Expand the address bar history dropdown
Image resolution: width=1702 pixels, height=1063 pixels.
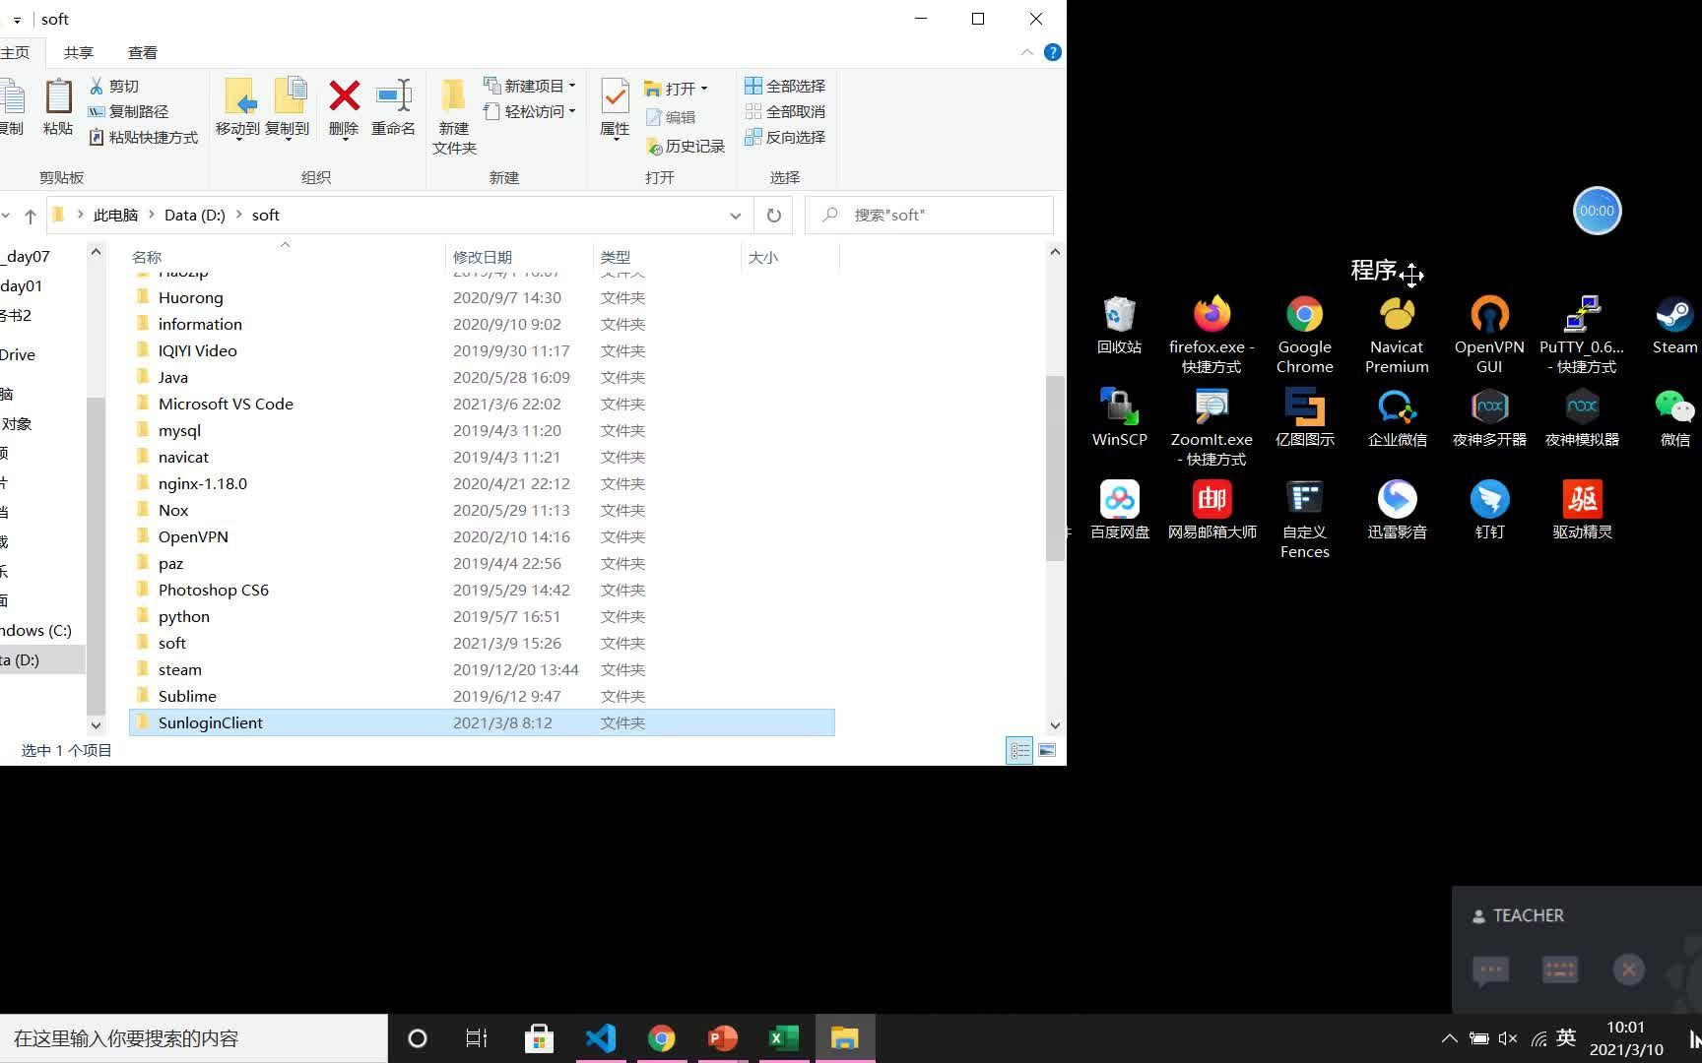tap(736, 216)
